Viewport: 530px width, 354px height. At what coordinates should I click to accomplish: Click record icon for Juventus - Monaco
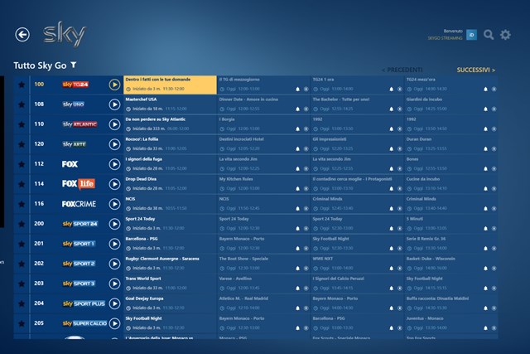[x=494, y=328]
